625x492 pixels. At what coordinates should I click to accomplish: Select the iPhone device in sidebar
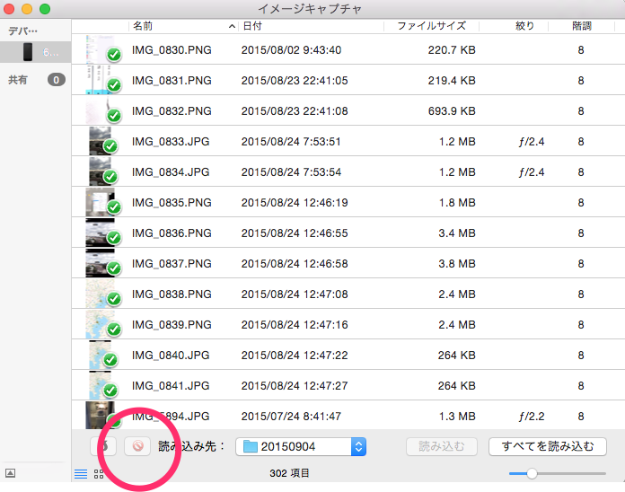point(36,52)
